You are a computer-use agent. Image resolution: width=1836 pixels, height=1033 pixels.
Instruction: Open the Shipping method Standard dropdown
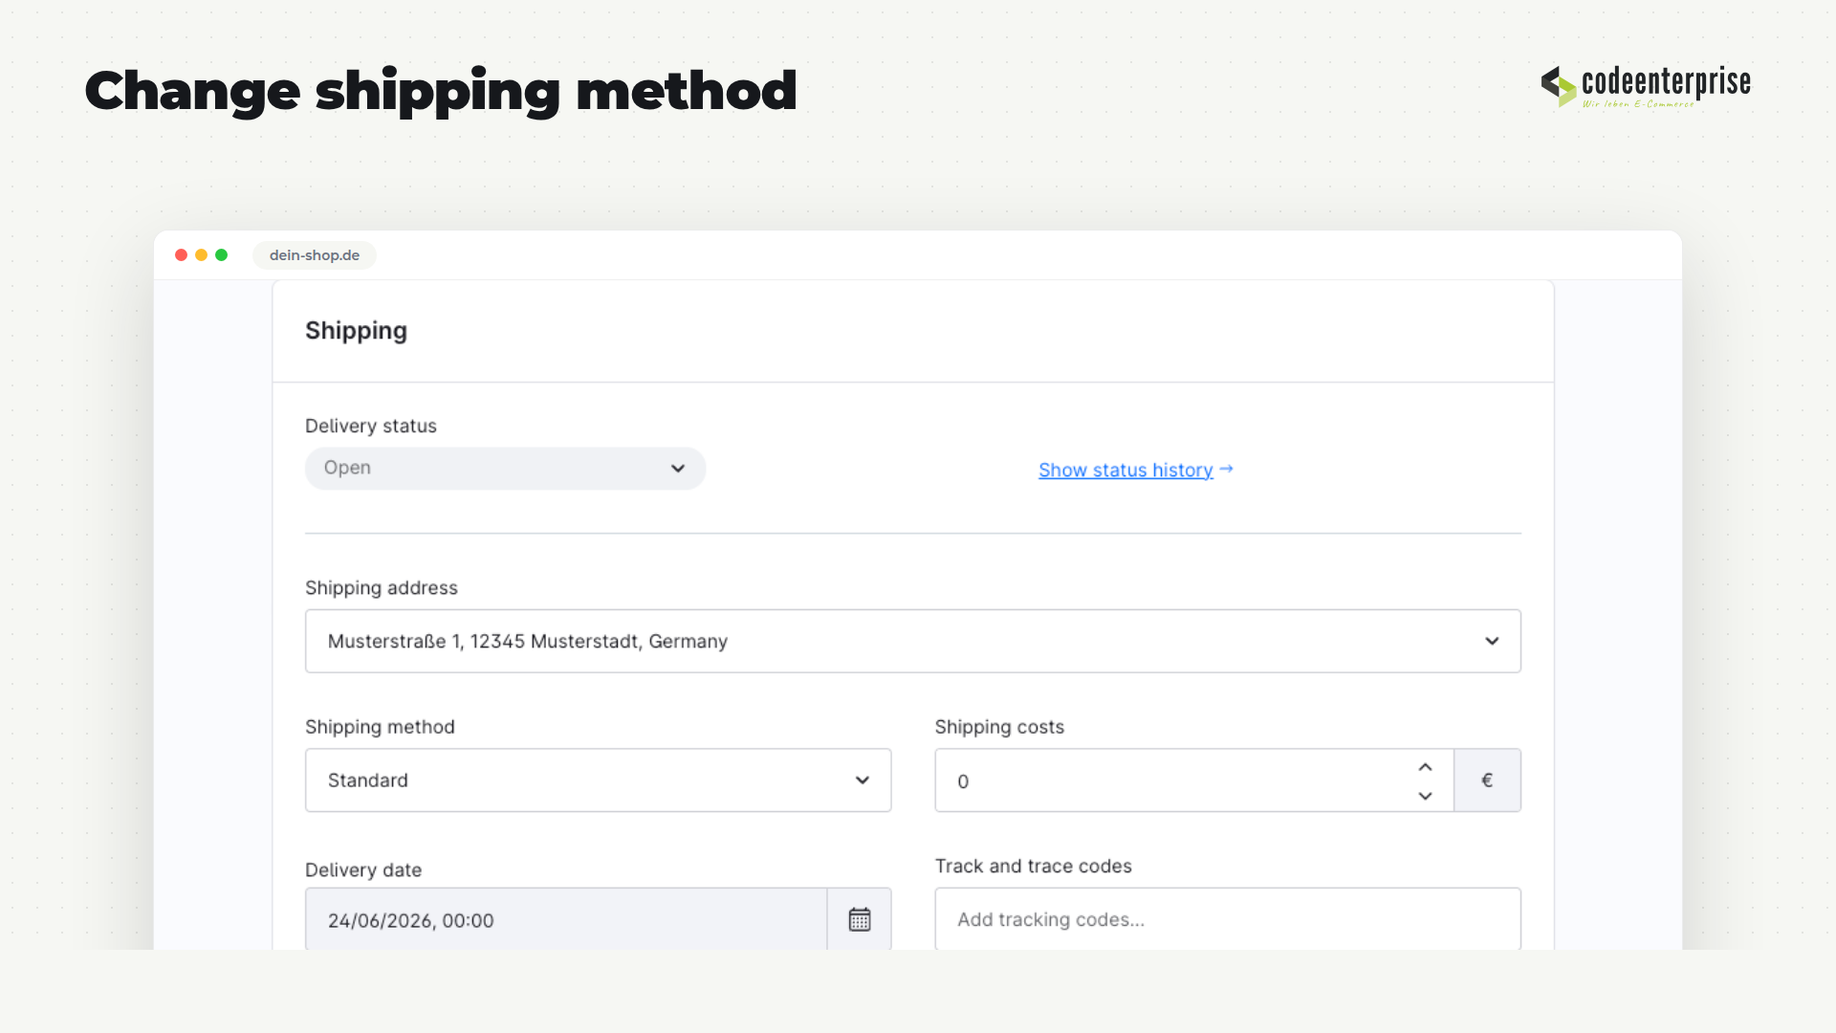599,780
